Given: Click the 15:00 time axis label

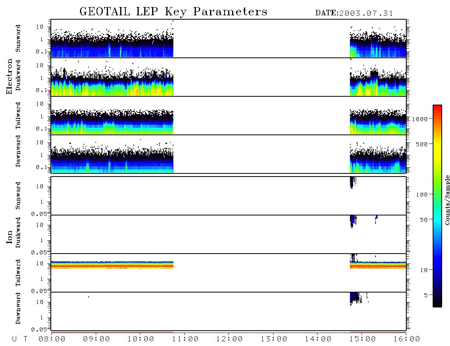Looking at the screenshot, I should coord(363,339).
